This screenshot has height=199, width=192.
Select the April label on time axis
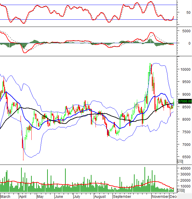point(23,196)
